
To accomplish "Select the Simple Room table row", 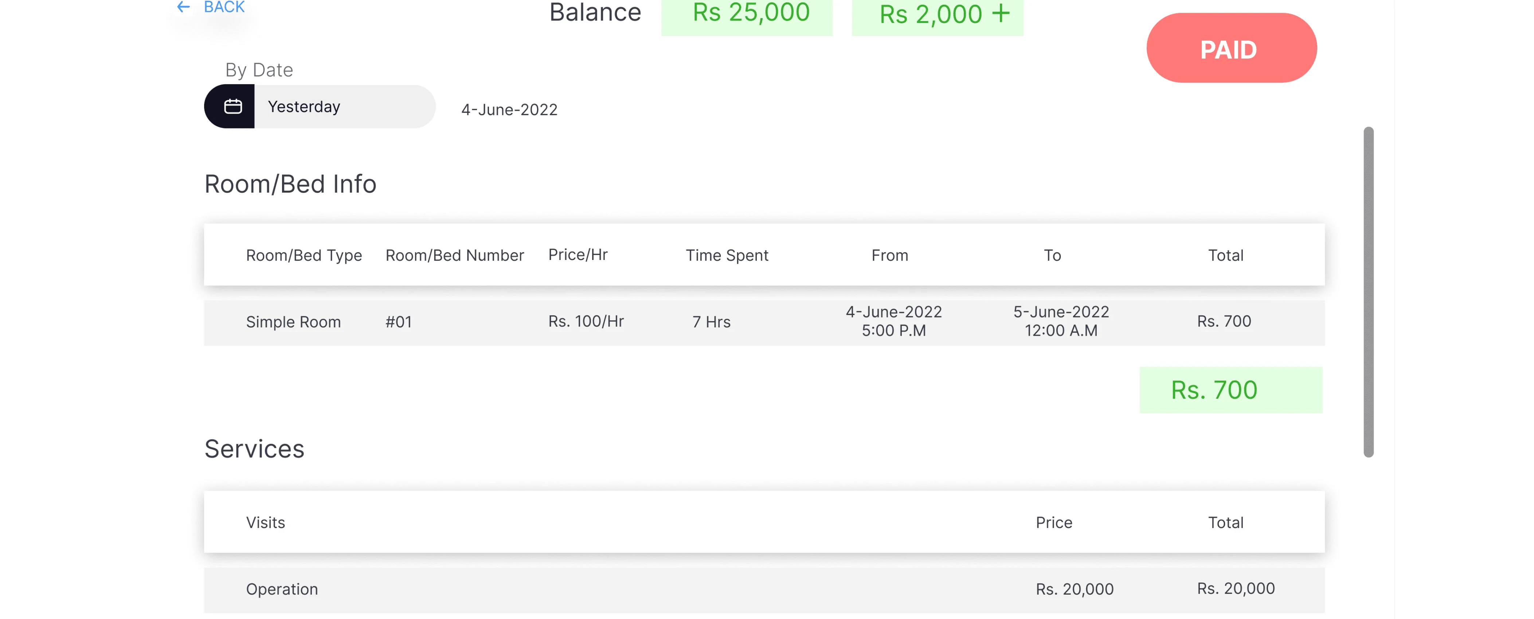I will (x=764, y=323).
